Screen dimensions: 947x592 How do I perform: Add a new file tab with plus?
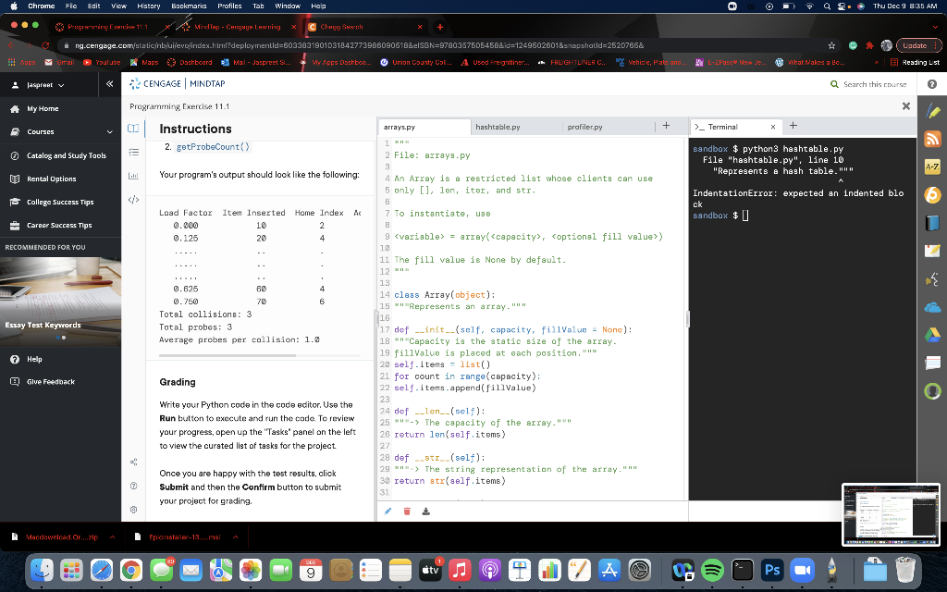pos(664,126)
